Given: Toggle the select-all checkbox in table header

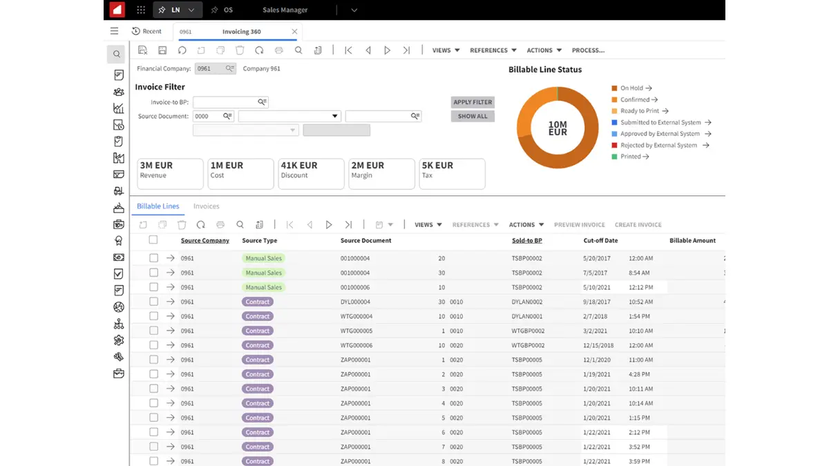Looking at the screenshot, I should pyautogui.click(x=153, y=240).
